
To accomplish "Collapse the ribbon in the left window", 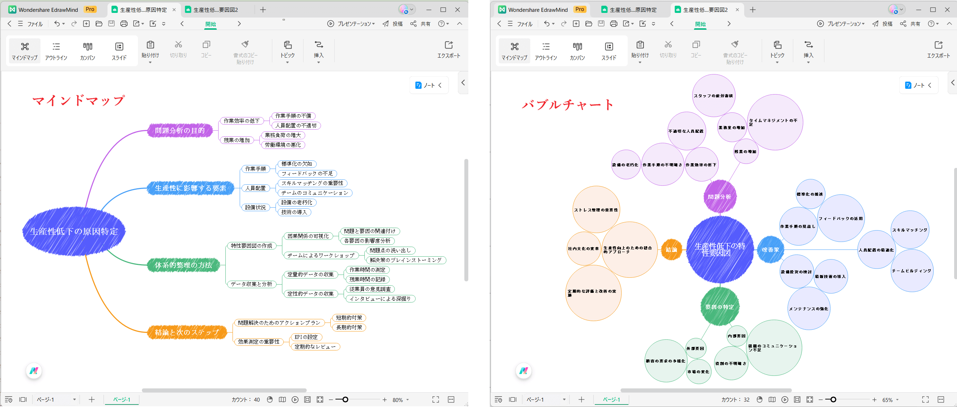I will coord(460,24).
